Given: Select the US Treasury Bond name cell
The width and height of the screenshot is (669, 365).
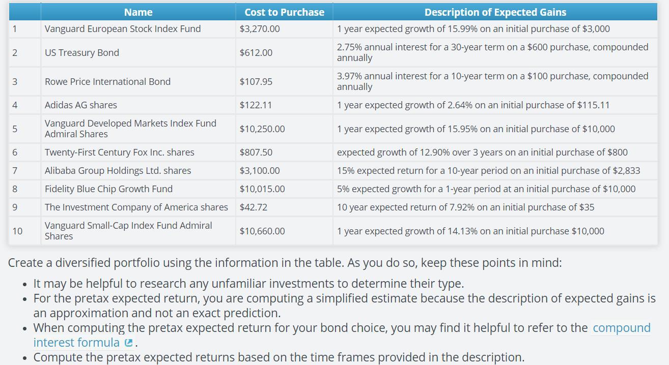Looking at the screenshot, I should tap(82, 53).
